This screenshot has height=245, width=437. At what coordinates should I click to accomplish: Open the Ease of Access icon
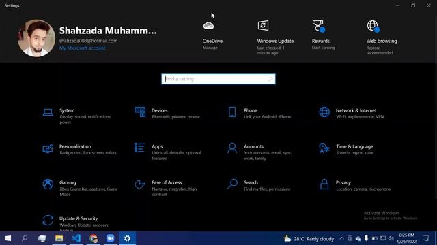pos(140,184)
